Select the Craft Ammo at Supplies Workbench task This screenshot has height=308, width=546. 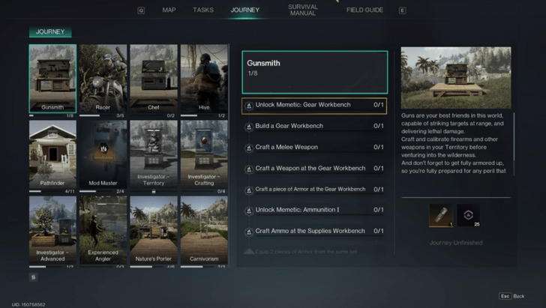click(x=314, y=231)
